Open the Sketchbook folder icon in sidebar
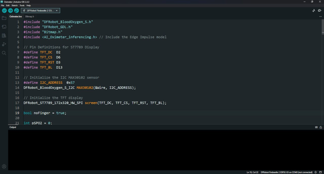324x174 pixels. [x=4, y=18]
